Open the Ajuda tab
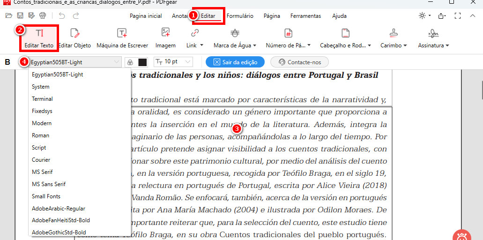Screen dimensions: 483x240 coord(339,16)
